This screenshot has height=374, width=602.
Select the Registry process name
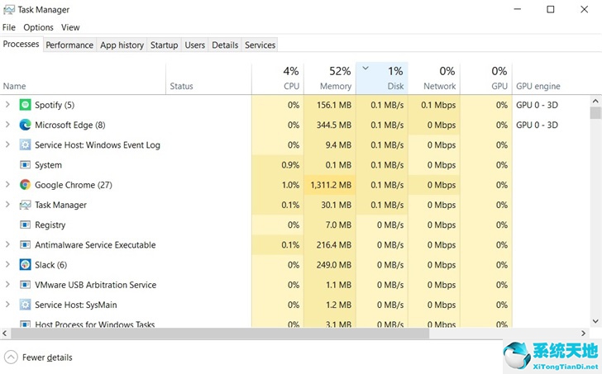click(50, 225)
